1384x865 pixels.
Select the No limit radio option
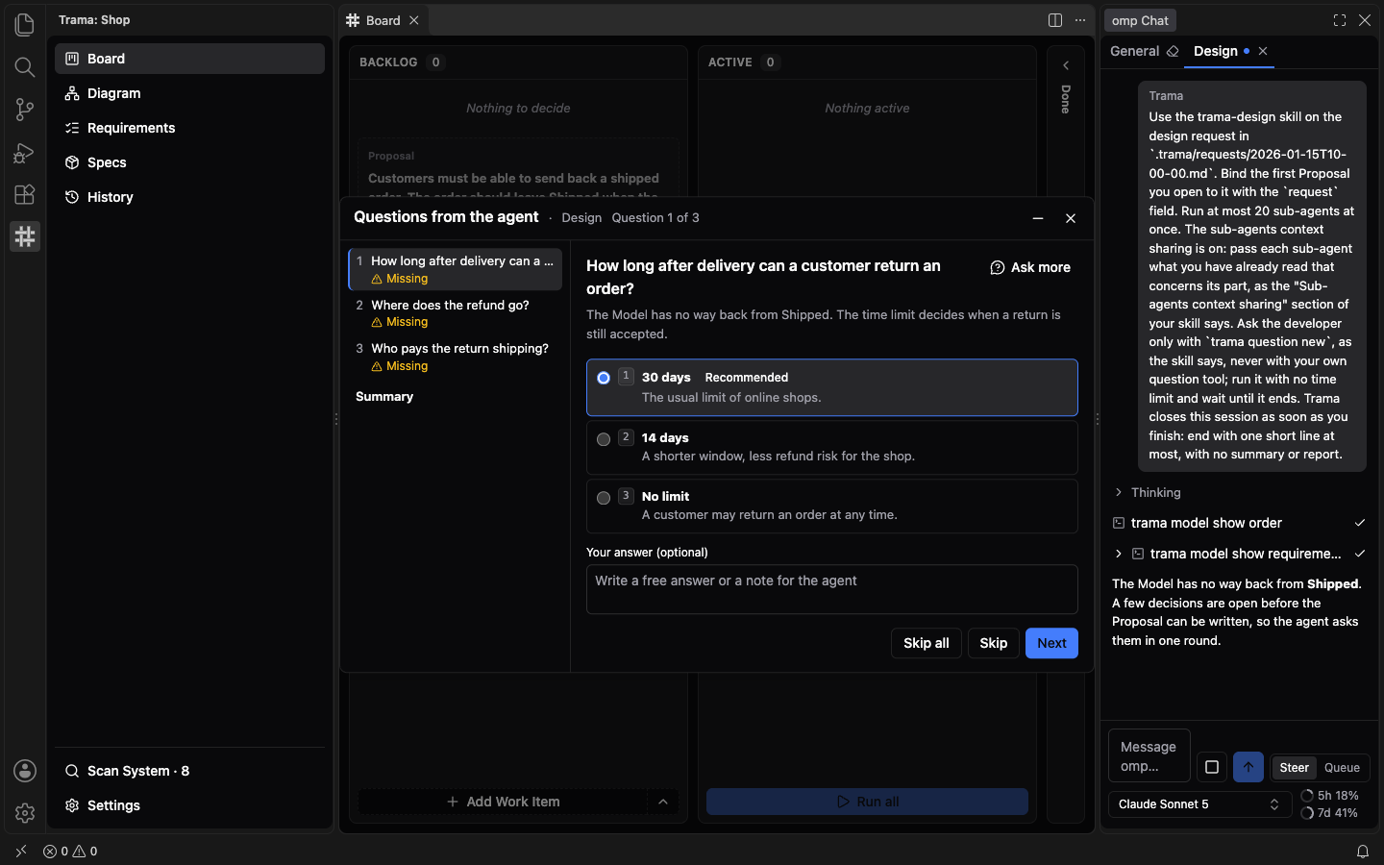point(604,498)
